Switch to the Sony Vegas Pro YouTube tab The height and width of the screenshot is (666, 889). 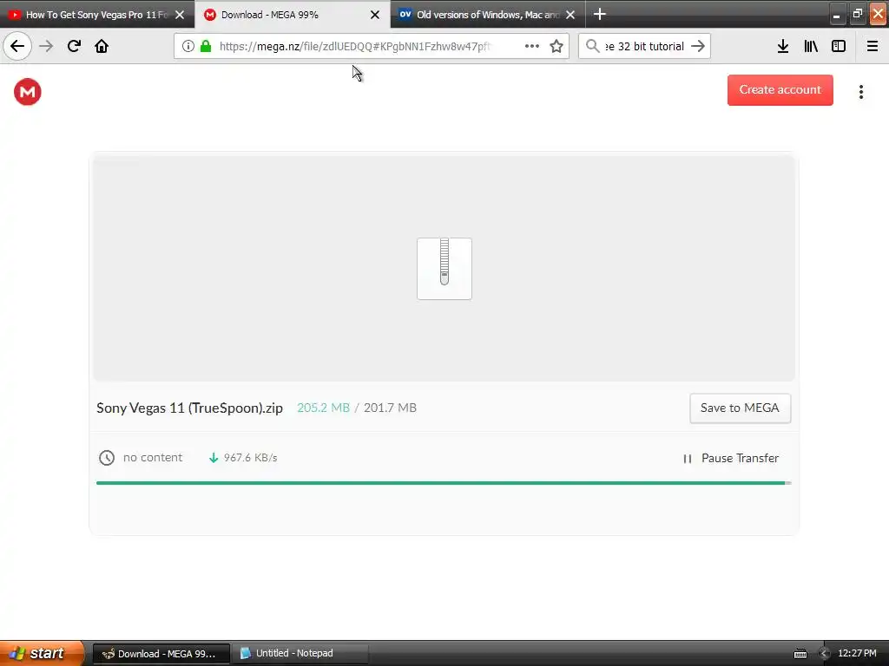point(97,15)
